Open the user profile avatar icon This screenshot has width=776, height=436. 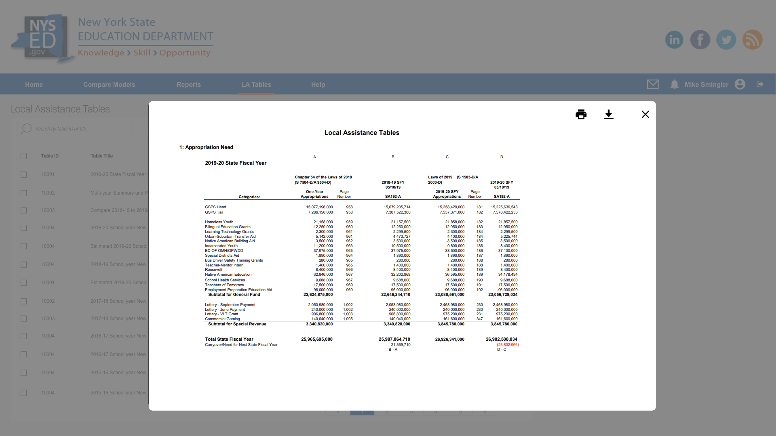point(740,84)
